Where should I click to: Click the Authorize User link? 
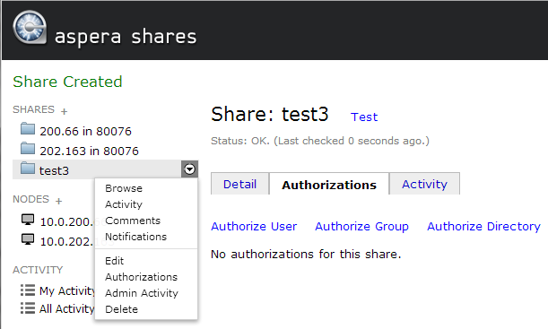pos(254,226)
